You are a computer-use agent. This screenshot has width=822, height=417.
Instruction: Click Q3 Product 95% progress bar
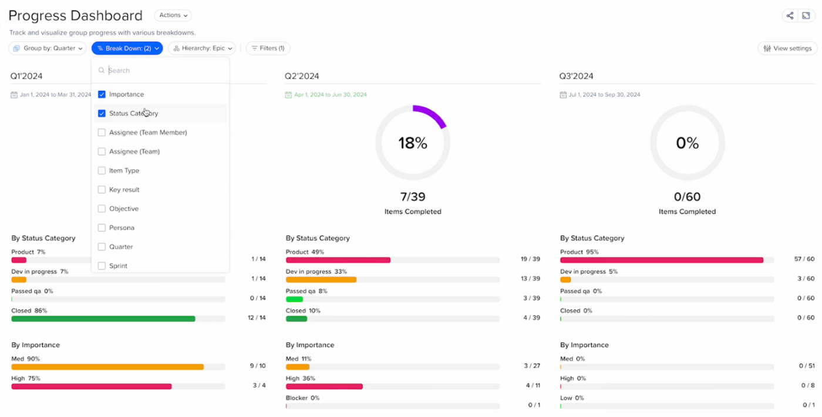[x=662, y=260]
